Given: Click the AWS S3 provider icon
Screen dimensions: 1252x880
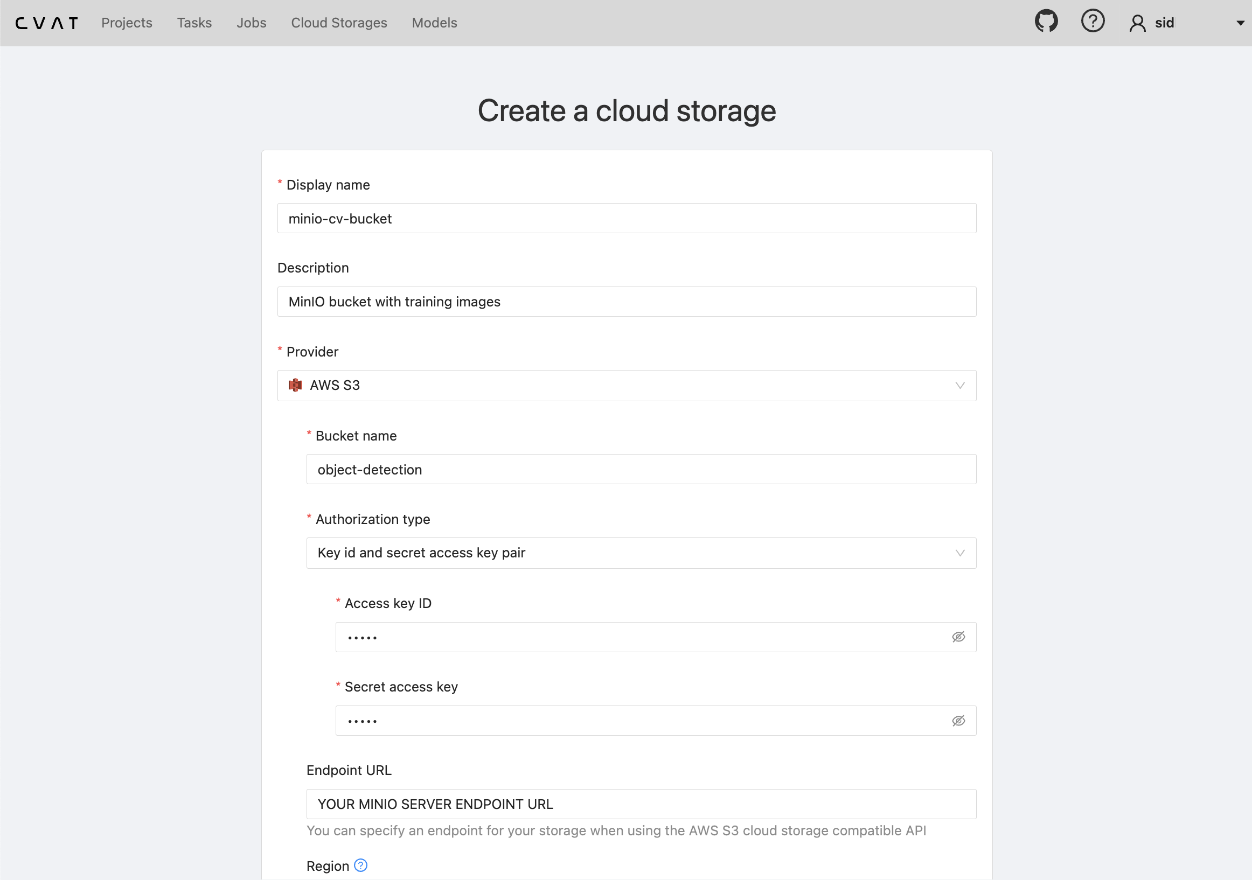Looking at the screenshot, I should tap(295, 386).
